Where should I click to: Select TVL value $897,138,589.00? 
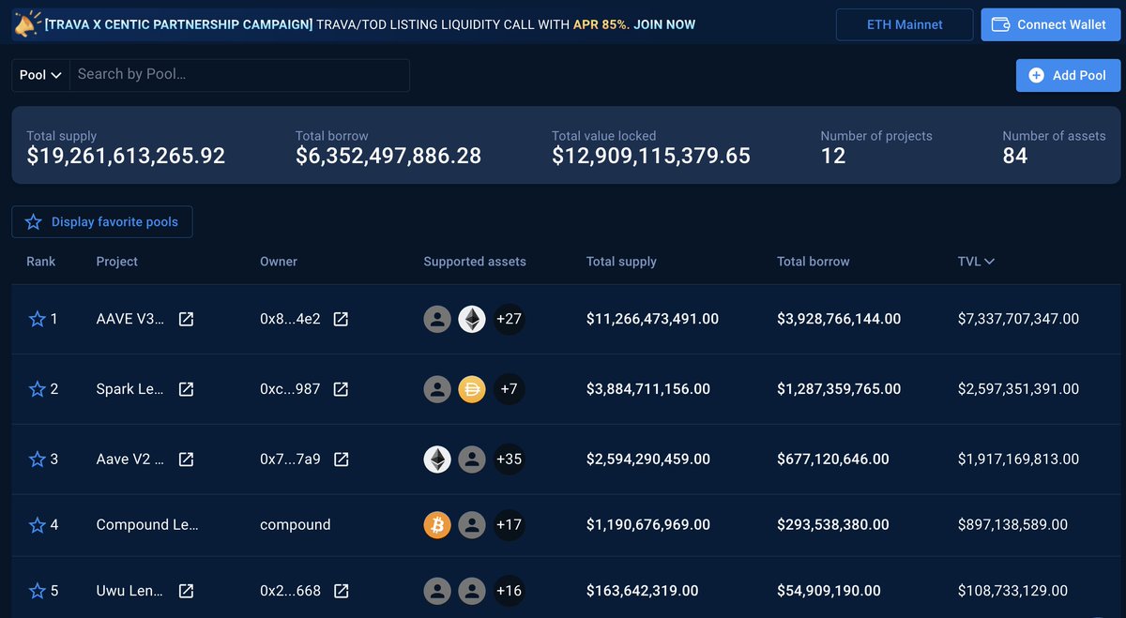click(1012, 524)
